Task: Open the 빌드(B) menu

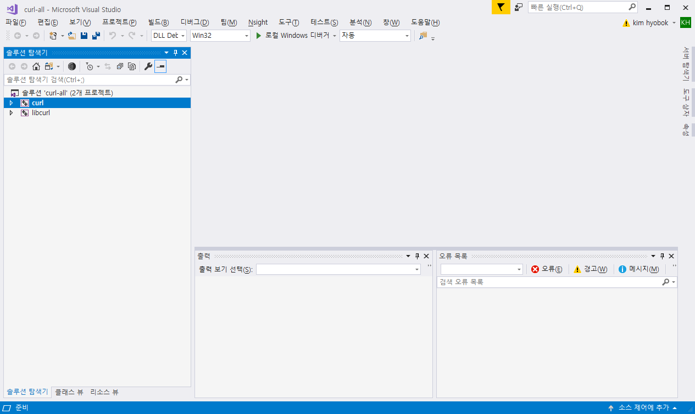Action: [x=159, y=22]
